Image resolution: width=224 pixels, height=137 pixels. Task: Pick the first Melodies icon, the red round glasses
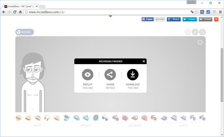115,118
